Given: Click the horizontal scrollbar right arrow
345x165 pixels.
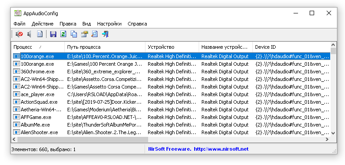Looking at the screenshot, I should pyautogui.click(x=327, y=139).
